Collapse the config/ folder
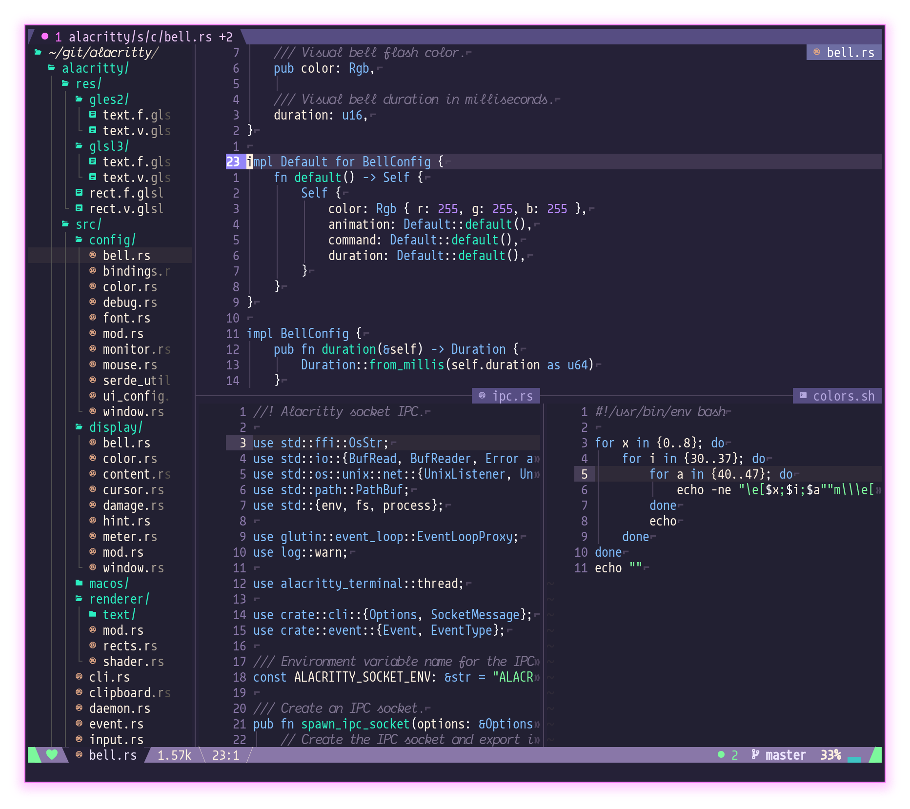 (79, 240)
